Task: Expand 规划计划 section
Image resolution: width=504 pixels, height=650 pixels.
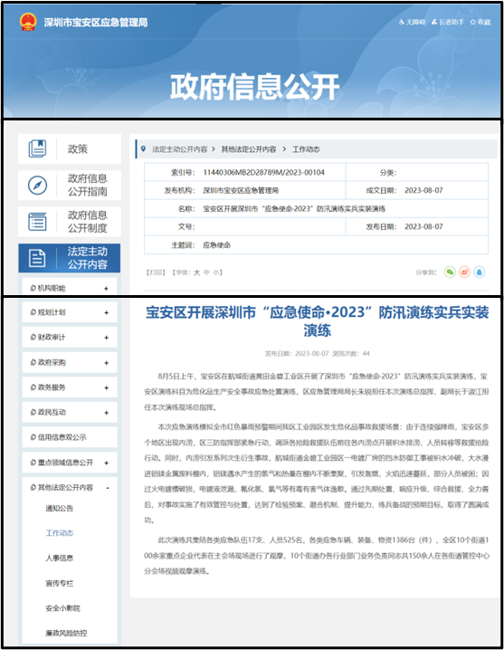Action: [106, 312]
